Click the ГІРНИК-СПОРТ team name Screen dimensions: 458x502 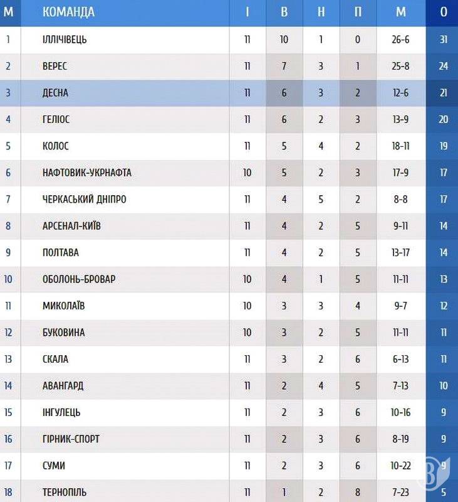(71, 439)
